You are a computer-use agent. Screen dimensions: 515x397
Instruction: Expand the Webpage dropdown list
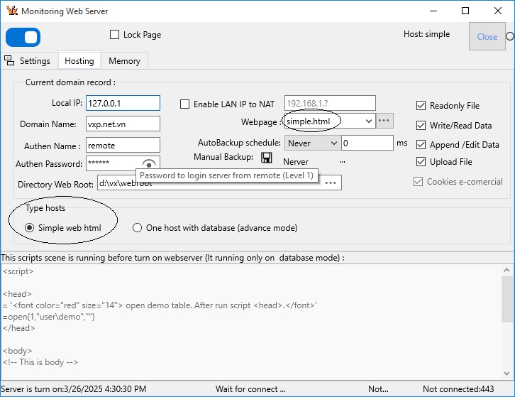point(368,121)
